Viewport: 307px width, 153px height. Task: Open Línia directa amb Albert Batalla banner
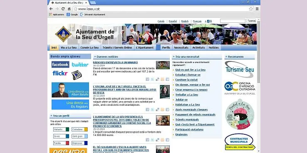[x=70, y=90]
